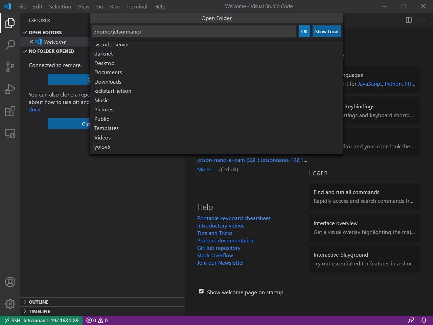Image resolution: width=433 pixels, height=325 pixels.
Task: Open the Run menu
Action: click(115, 6)
